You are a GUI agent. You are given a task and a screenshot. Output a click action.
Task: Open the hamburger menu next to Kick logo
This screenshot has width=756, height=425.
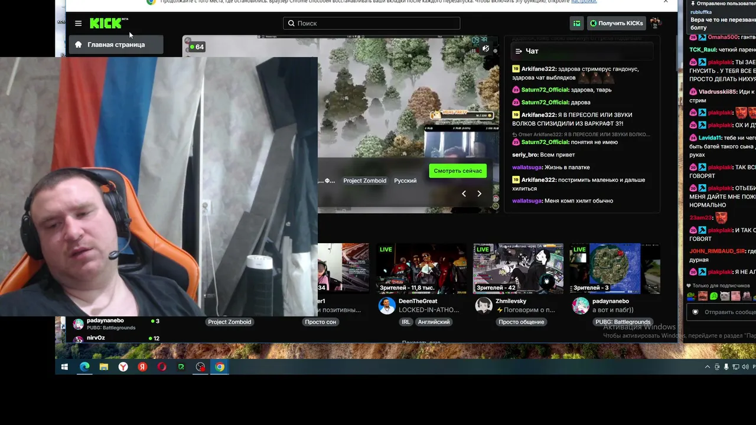(x=78, y=23)
